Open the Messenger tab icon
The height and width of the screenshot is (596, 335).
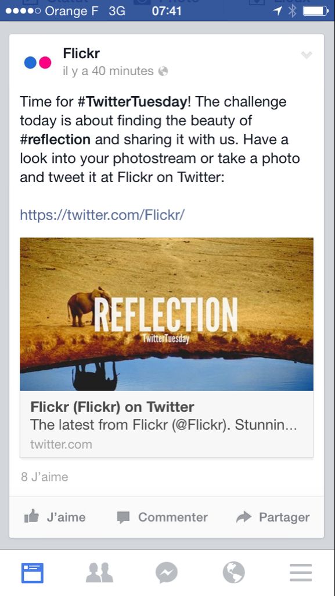click(167, 573)
